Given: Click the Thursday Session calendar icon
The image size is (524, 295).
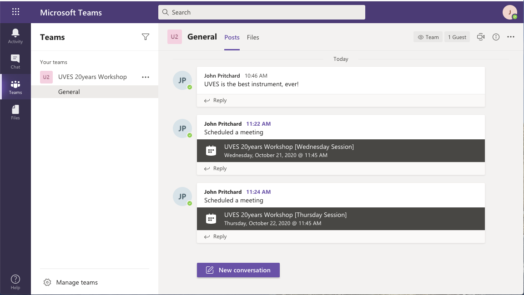Looking at the screenshot, I should (x=211, y=219).
